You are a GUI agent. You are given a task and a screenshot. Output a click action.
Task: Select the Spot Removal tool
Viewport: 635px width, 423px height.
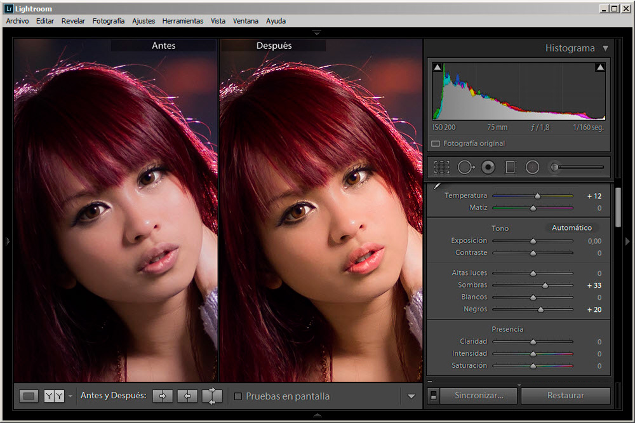465,167
